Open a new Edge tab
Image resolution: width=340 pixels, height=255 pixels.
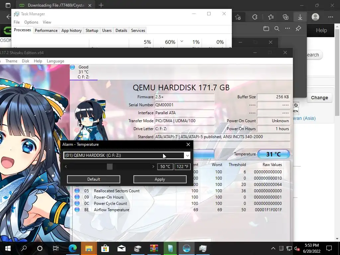pyautogui.click(x=101, y=5)
